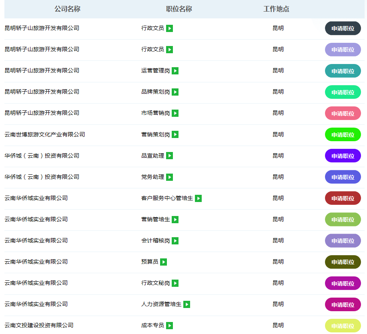Click the green arrow beside 会计稽核岗
Screen dimensions: 367x334
tap(175, 241)
